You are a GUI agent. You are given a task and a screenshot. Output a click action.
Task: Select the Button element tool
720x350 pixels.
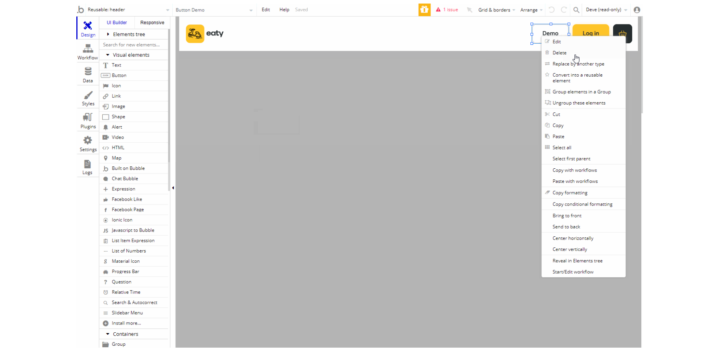pyautogui.click(x=134, y=75)
